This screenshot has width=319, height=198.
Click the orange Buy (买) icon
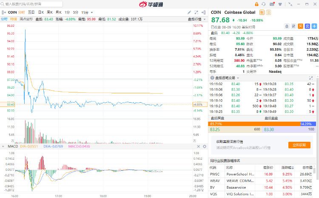[x=300, y=26]
